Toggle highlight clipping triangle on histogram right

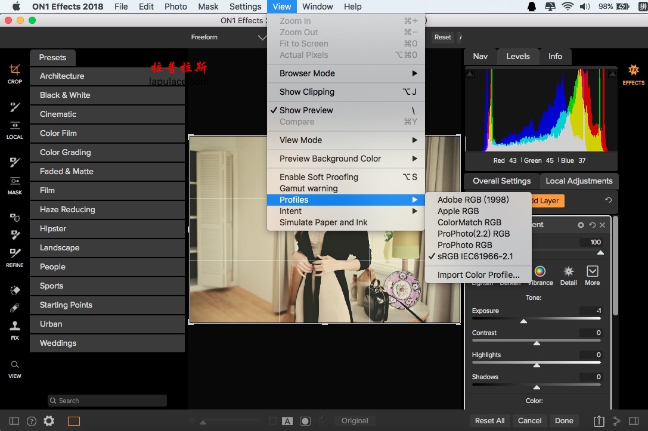tap(612, 73)
